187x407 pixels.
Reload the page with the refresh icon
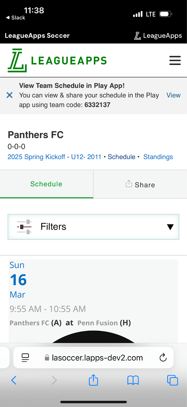pos(163,357)
